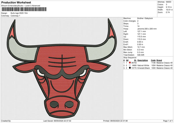Viewport: 174px width, 123px height.
Task: Click the Colors value 3 in header
Action: coord(166,5)
